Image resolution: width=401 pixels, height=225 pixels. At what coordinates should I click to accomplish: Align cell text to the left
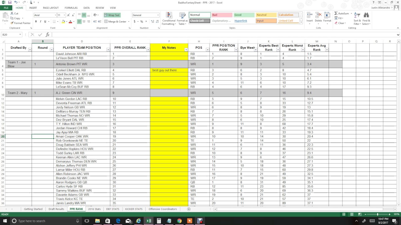79,22
